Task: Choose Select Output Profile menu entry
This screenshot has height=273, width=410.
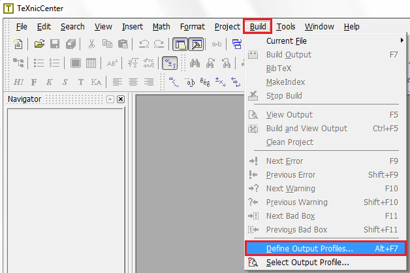Action: coord(326,263)
